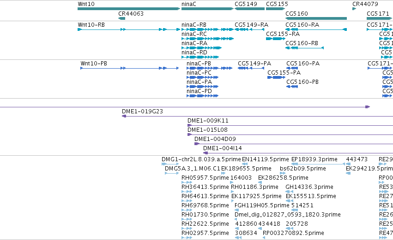Viewport: 393px width, 240px height.
Task: Select Dmel_dig_012827_0593_1820.3prime feature
Action: [236, 219]
